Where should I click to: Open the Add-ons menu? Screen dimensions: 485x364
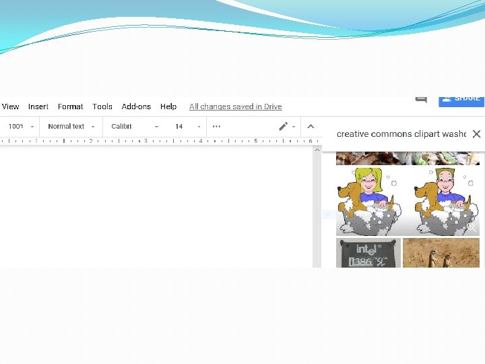(136, 107)
